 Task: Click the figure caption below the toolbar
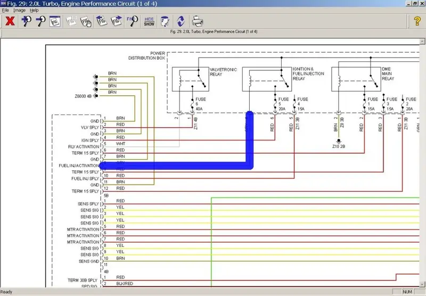point(214,31)
